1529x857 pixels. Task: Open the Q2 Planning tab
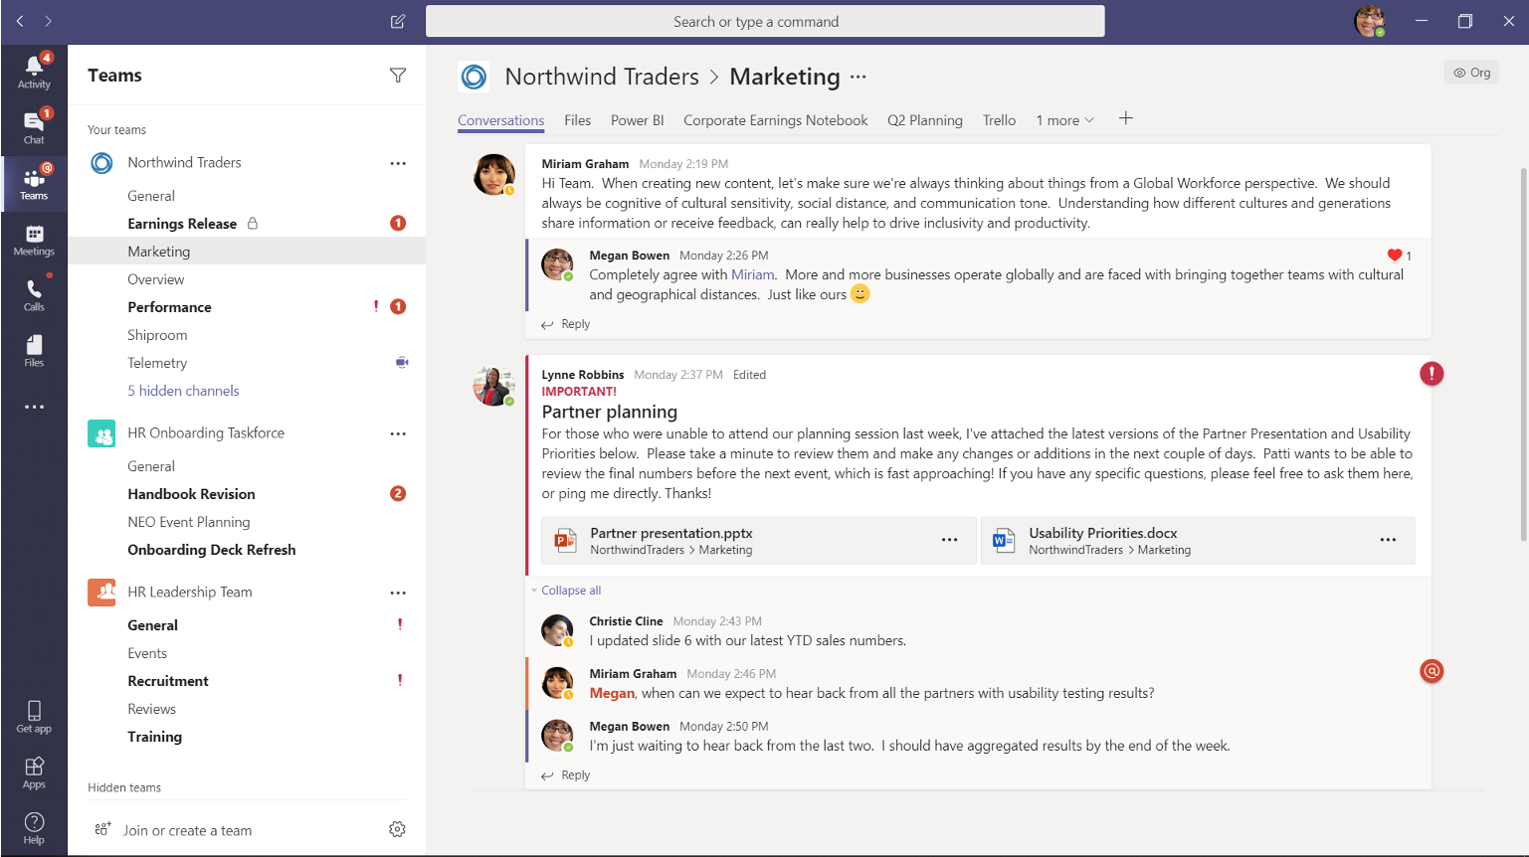(x=925, y=120)
